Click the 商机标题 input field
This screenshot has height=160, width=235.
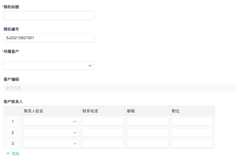(x=49, y=15)
